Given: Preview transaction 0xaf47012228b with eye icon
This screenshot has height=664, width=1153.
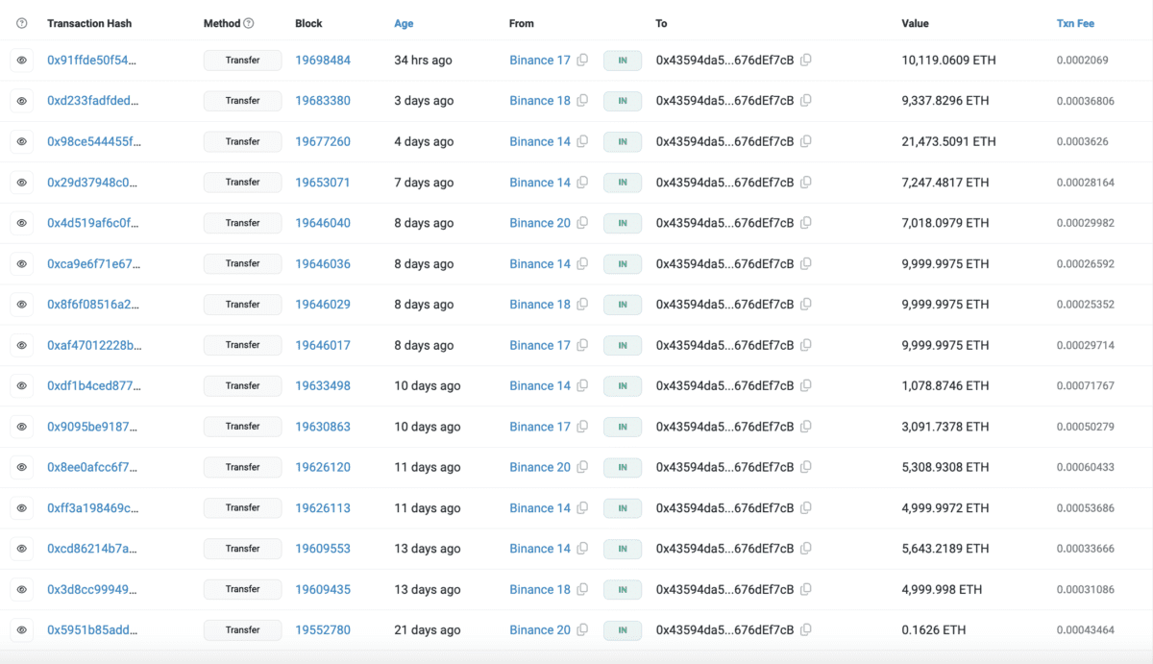Looking at the screenshot, I should click(21, 345).
